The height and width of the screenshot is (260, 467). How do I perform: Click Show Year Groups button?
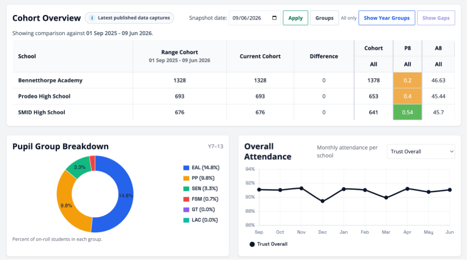[x=386, y=18]
